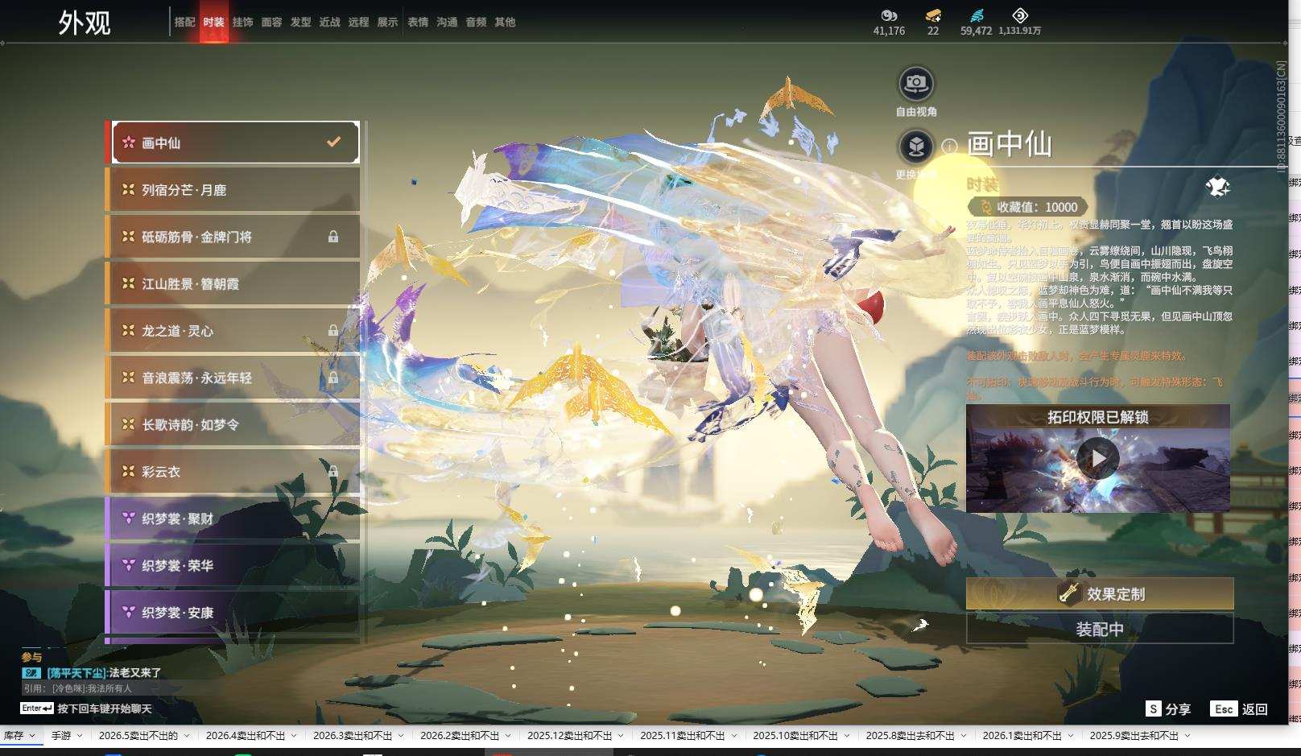Click the purple icon on 织梦裳·聚财 row
The width and height of the screenshot is (1301, 756).
coord(128,518)
